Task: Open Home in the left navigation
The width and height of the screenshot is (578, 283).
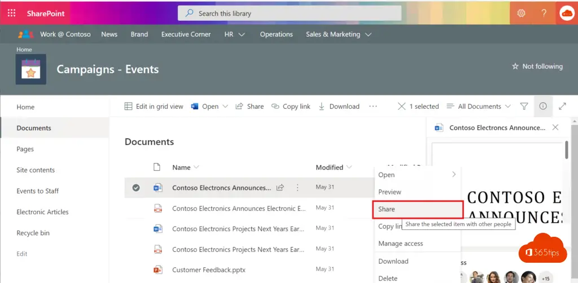Action: pyautogui.click(x=25, y=107)
